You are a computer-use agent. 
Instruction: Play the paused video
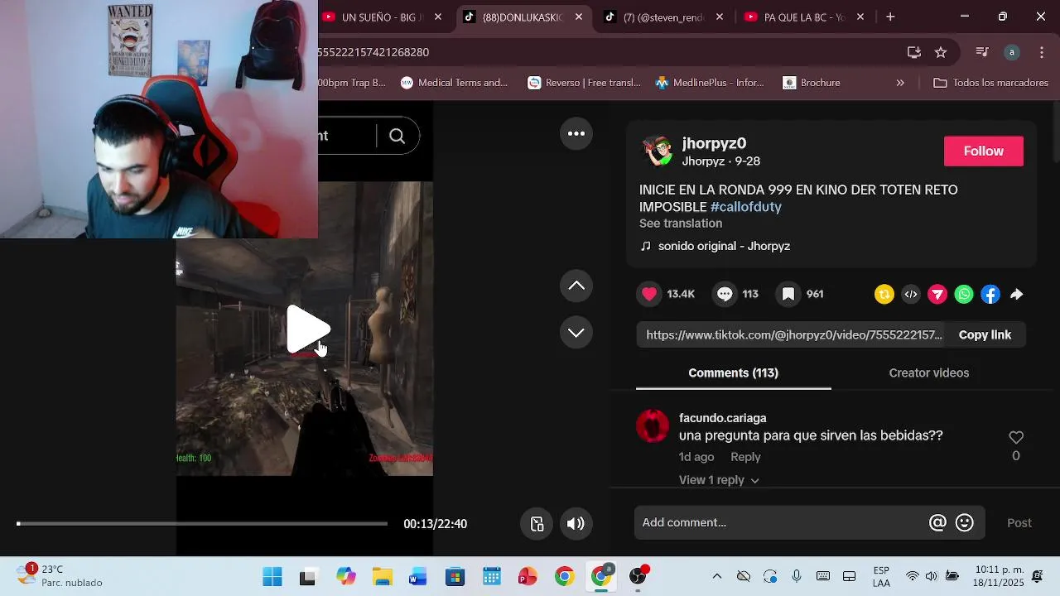308,329
